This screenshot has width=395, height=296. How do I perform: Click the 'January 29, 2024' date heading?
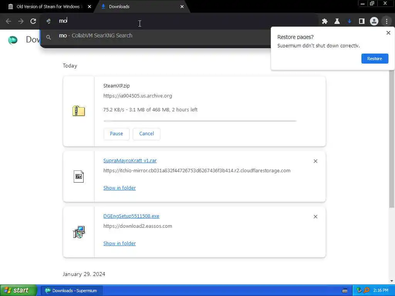tap(84, 274)
